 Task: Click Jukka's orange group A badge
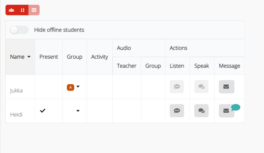click(x=70, y=87)
